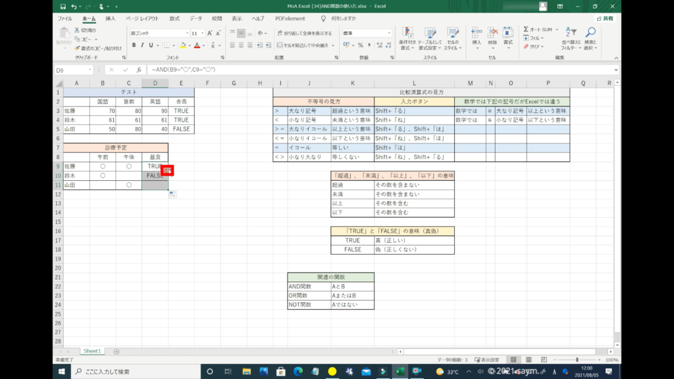The image size is (674, 379).
Task: Click the 共有 (Share) button
Action: 604,18
